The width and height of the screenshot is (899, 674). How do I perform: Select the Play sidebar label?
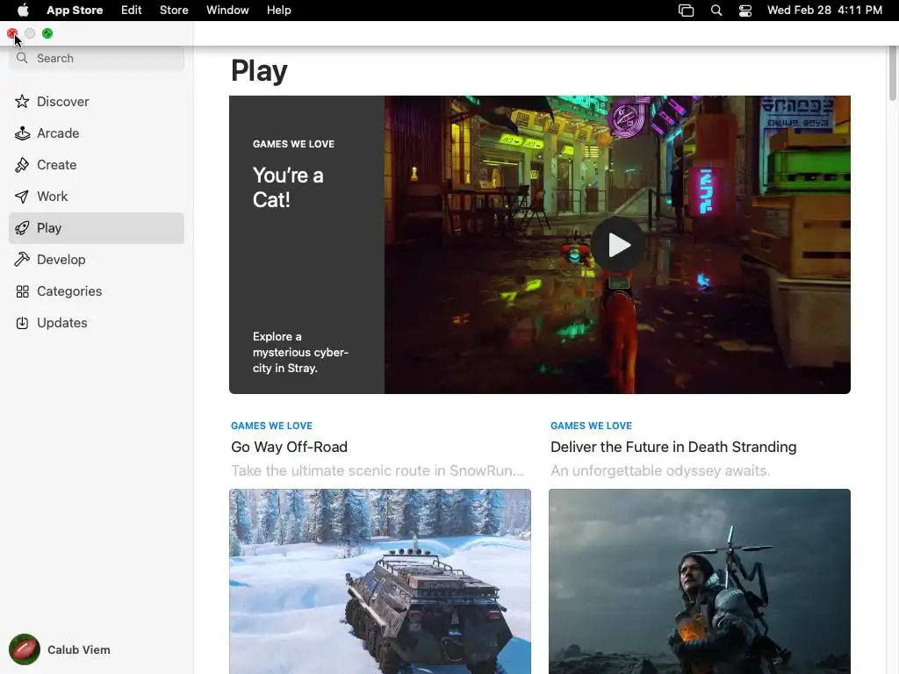49,228
